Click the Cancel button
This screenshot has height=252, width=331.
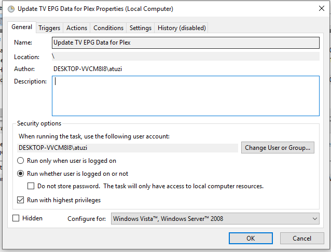tap(301, 238)
